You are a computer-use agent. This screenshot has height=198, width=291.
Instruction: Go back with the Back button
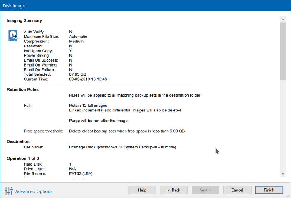[174, 190]
